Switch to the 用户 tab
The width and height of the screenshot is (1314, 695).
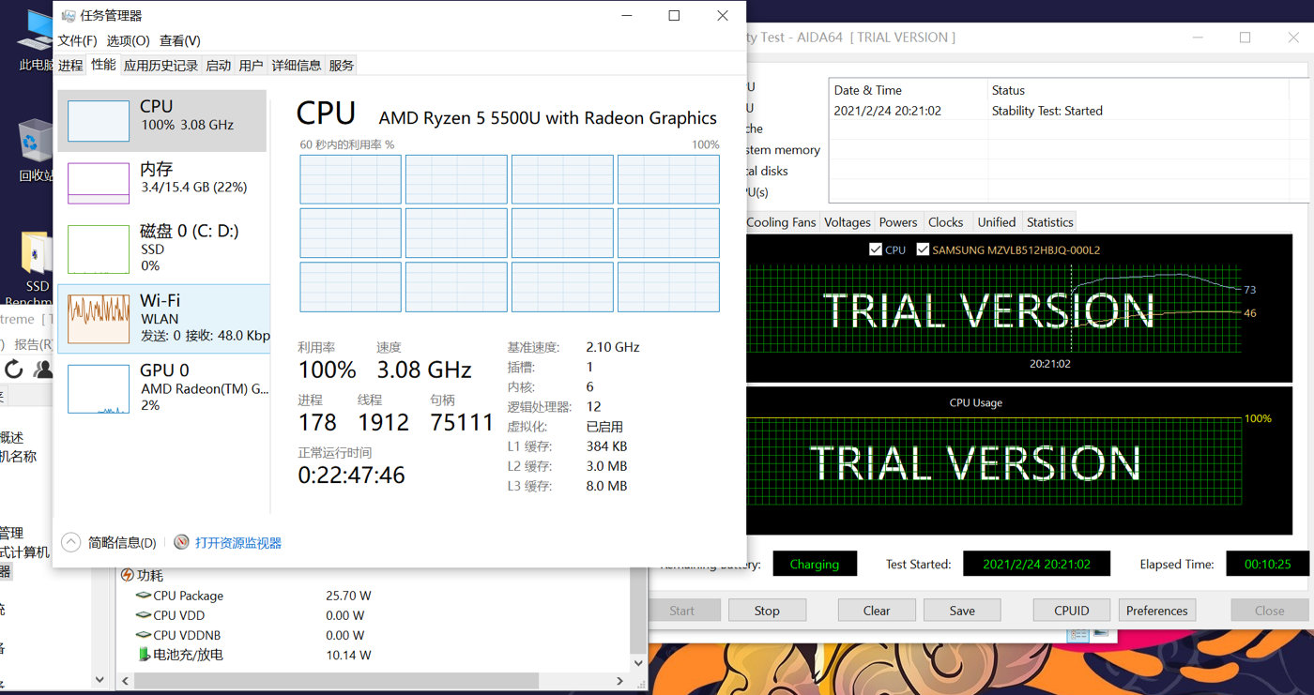tap(251, 65)
